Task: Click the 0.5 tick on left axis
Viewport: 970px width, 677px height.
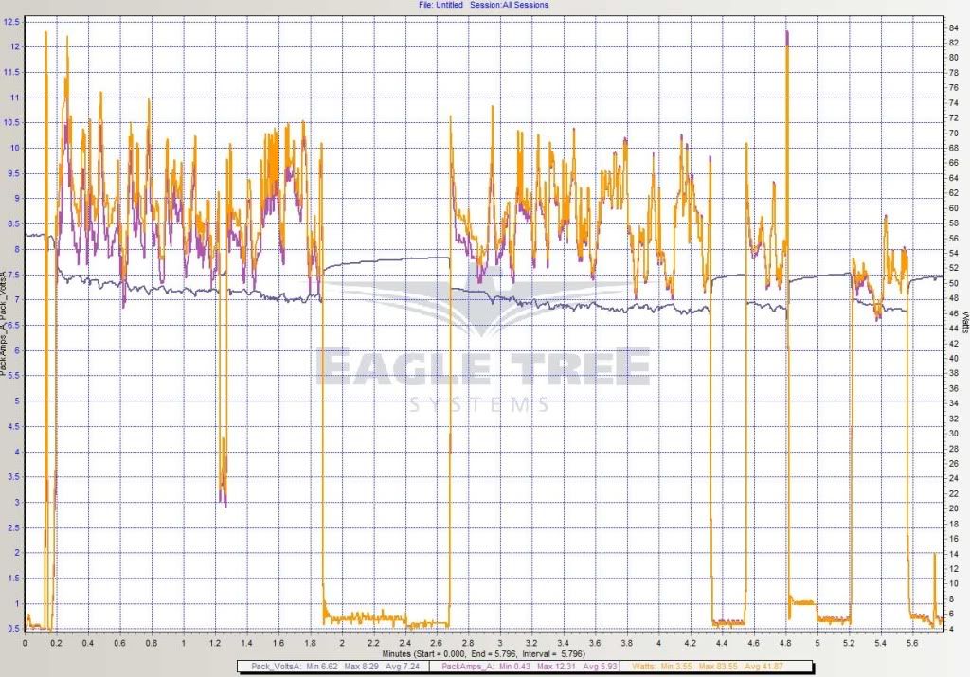Action: [13, 628]
